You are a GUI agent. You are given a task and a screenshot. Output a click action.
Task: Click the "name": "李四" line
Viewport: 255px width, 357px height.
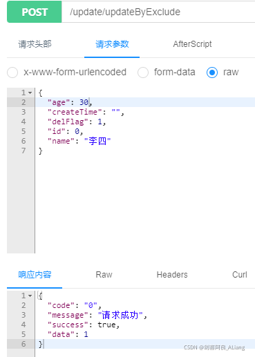click(x=145, y=141)
